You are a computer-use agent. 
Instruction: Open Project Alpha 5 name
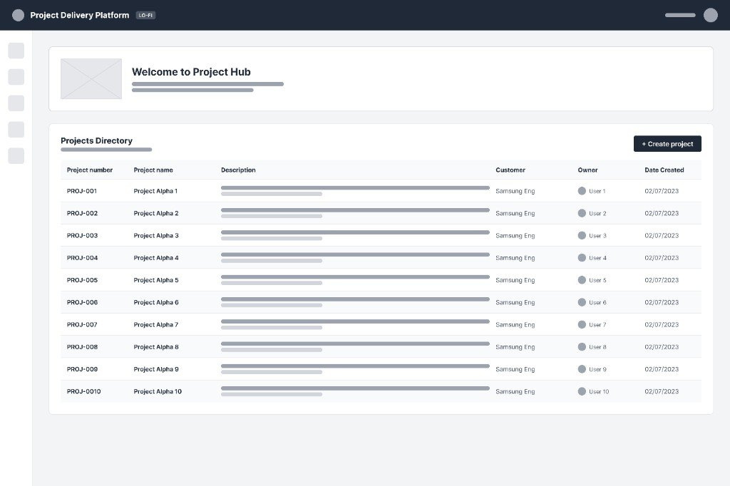156,280
